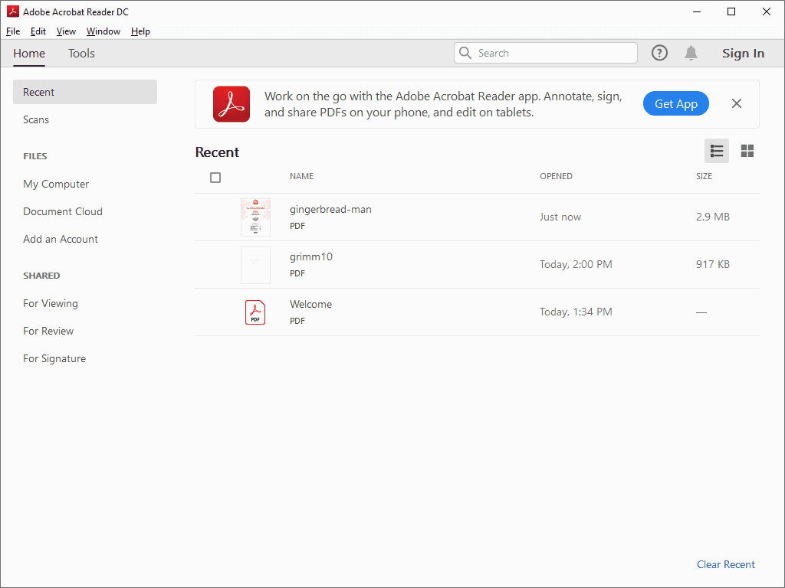Image resolution: width=785 pixels, height=588 pixels.
Task: Sort by the NAME column header
Action: (301, 176)
